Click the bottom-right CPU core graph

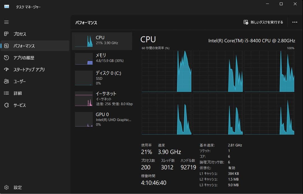point(269,114)
